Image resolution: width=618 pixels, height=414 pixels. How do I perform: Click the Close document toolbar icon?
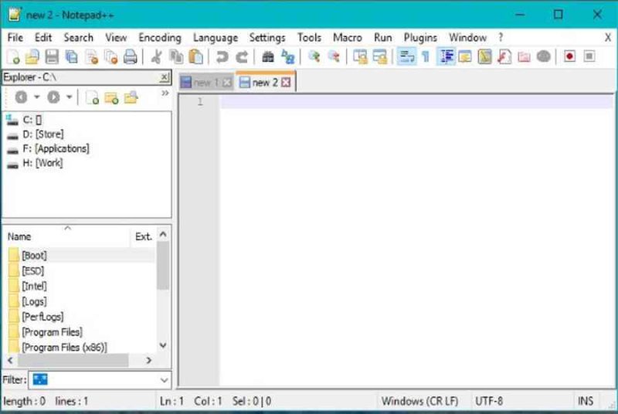pyautogui.click(x=92, y=56)
